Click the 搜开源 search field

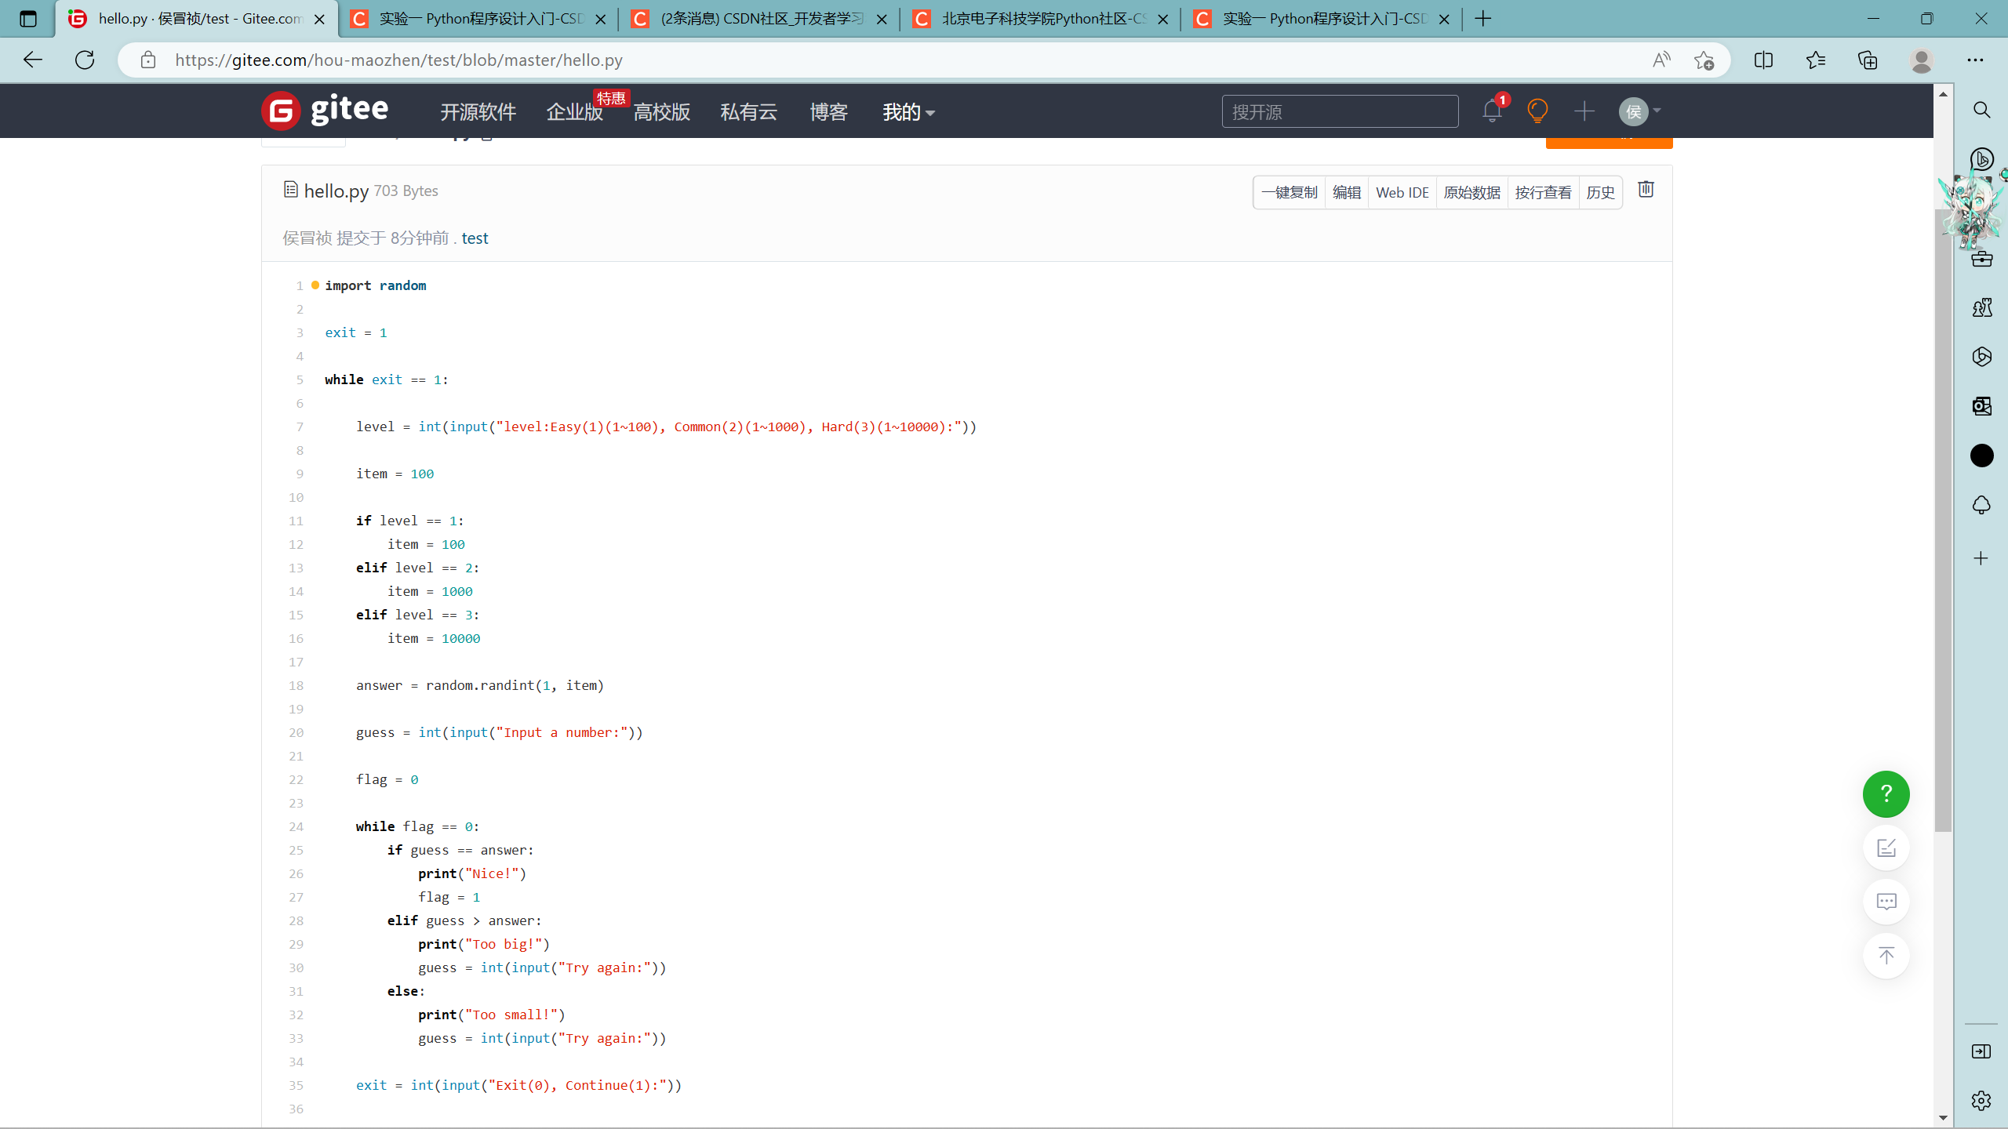point(1339,112)
